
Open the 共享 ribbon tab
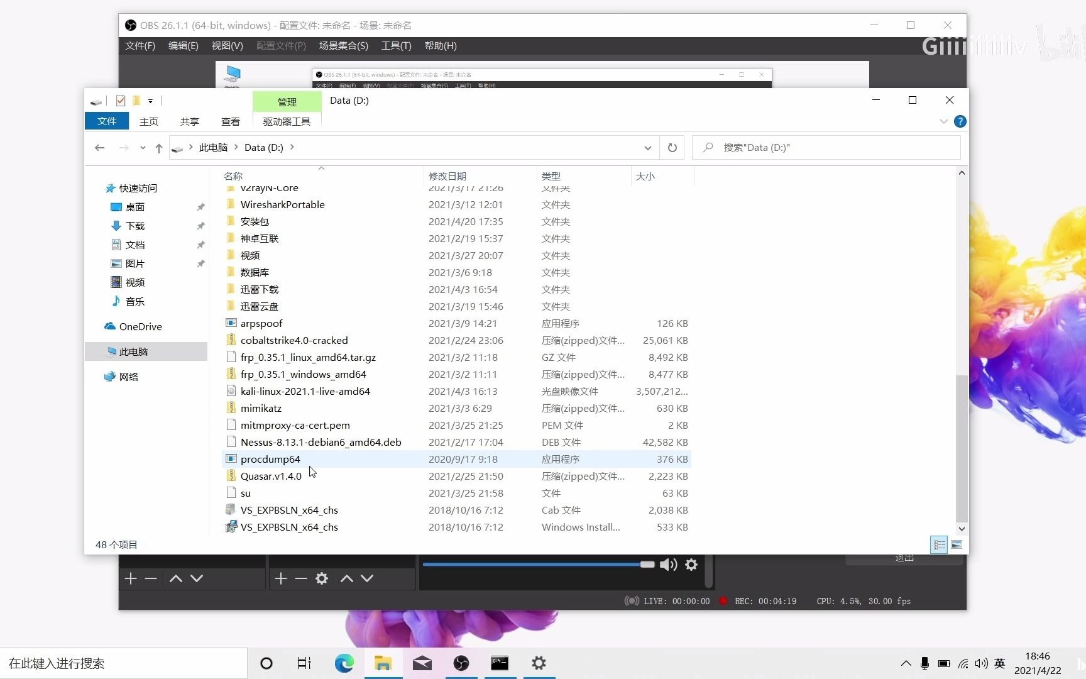point(190,121)
